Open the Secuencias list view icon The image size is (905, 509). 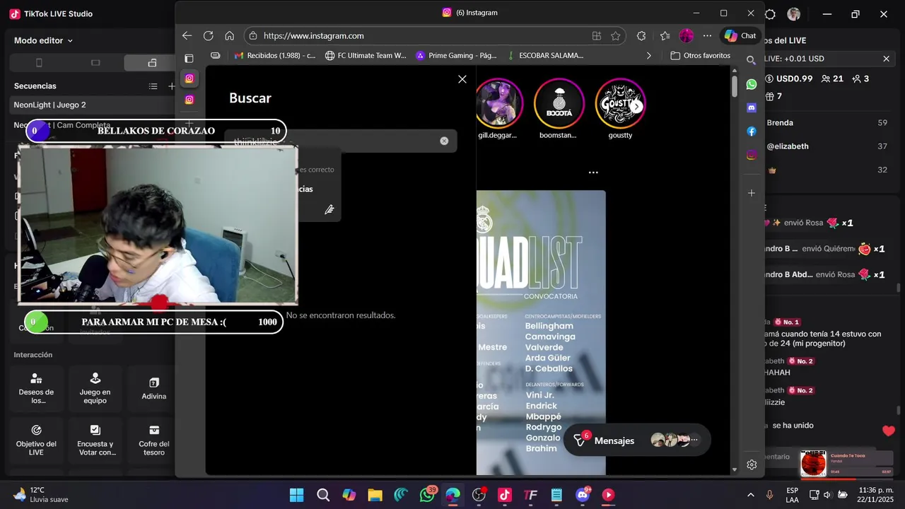[153, 86]
